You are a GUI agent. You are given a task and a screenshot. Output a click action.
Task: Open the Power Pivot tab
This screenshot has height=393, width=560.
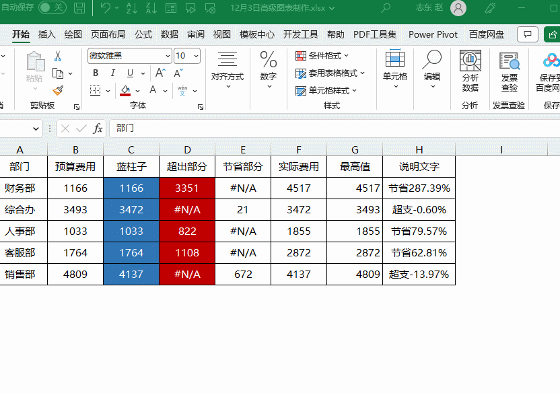pyautogui.click(x=433, y=34)
